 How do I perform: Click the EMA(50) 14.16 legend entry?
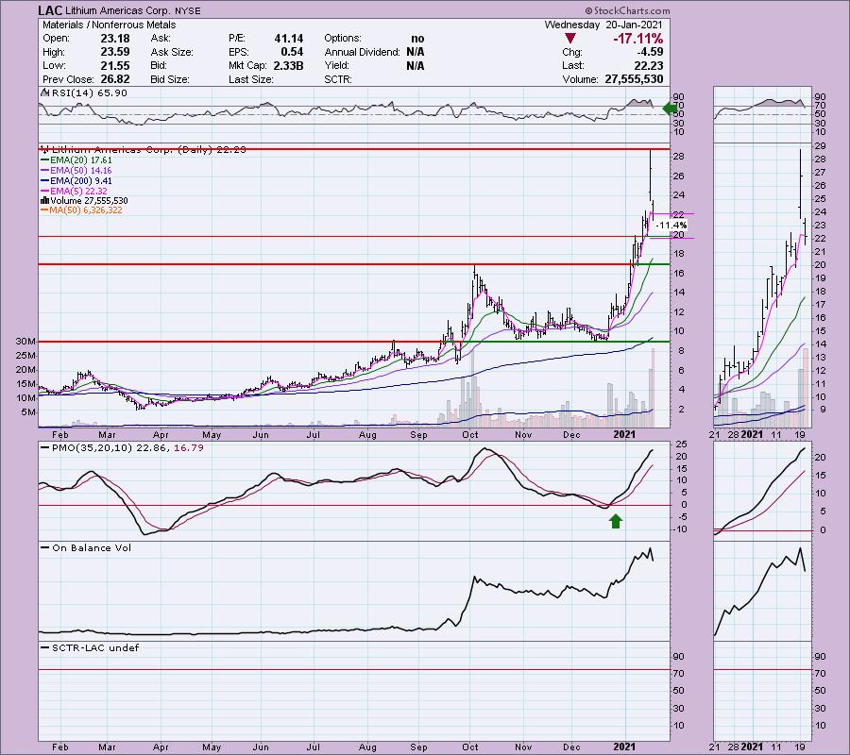[76, 171]
